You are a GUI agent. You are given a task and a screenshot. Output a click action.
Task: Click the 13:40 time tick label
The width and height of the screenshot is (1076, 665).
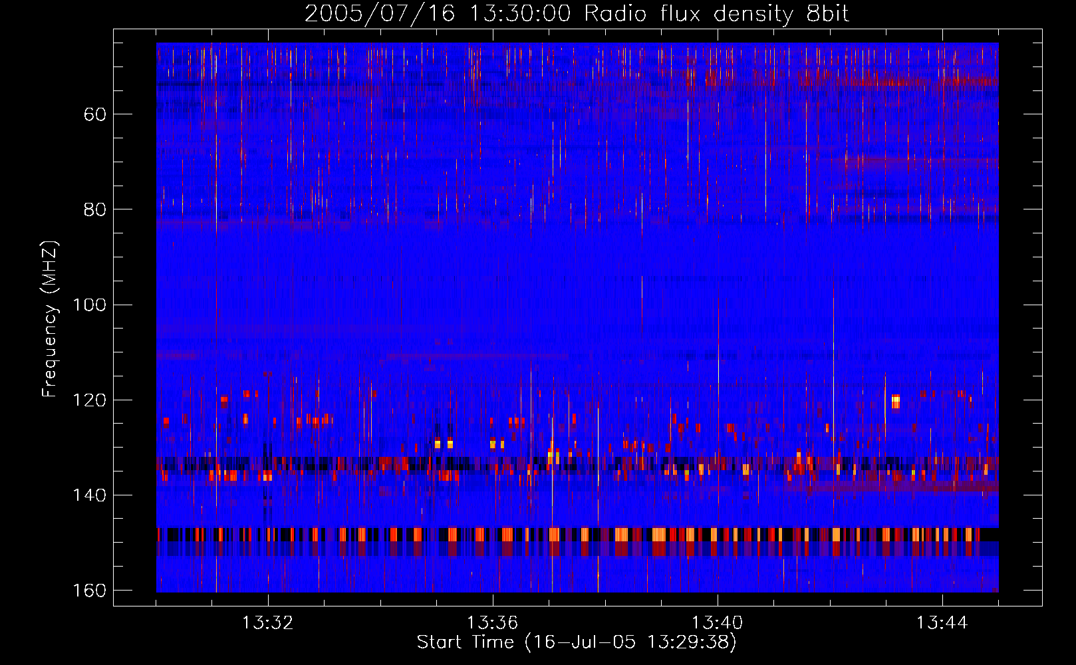coord(718,623)
